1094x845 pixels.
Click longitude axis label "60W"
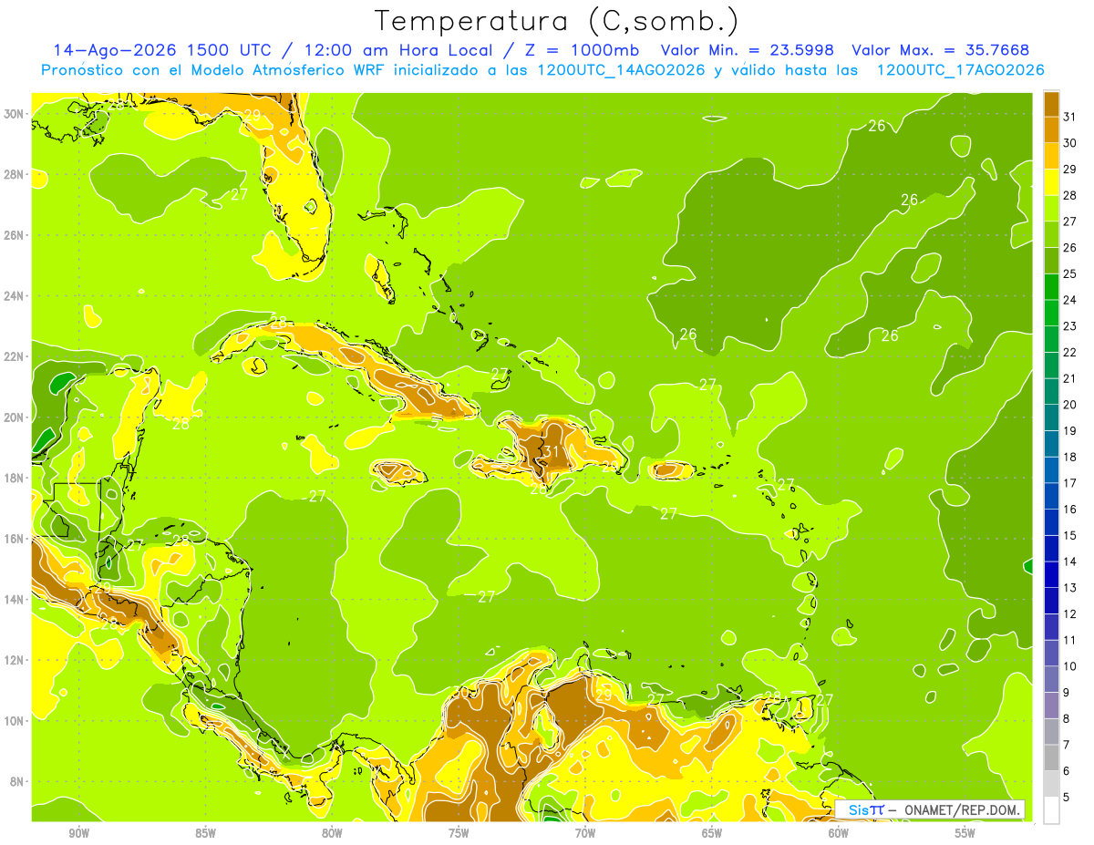[839, 833]
